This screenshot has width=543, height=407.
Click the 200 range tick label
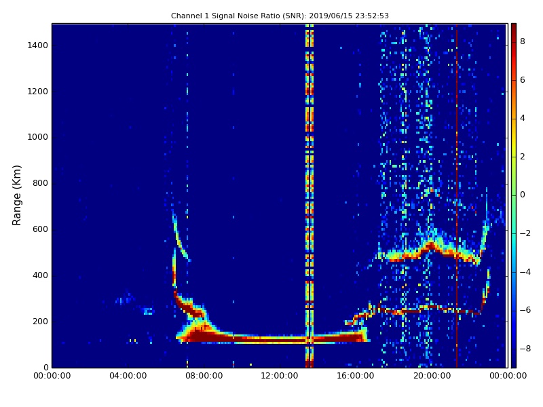click(40, 321)
